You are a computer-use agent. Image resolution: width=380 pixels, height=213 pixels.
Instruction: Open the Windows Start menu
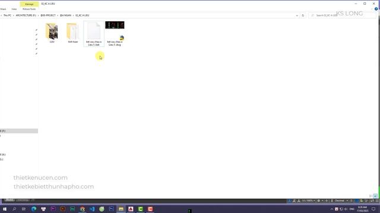[4, 209]
